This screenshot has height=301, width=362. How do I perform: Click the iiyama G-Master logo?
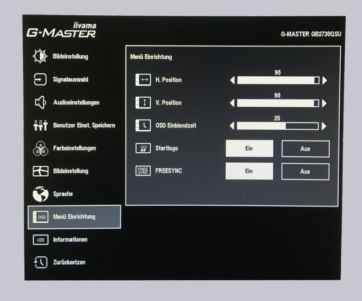[62, 30]
